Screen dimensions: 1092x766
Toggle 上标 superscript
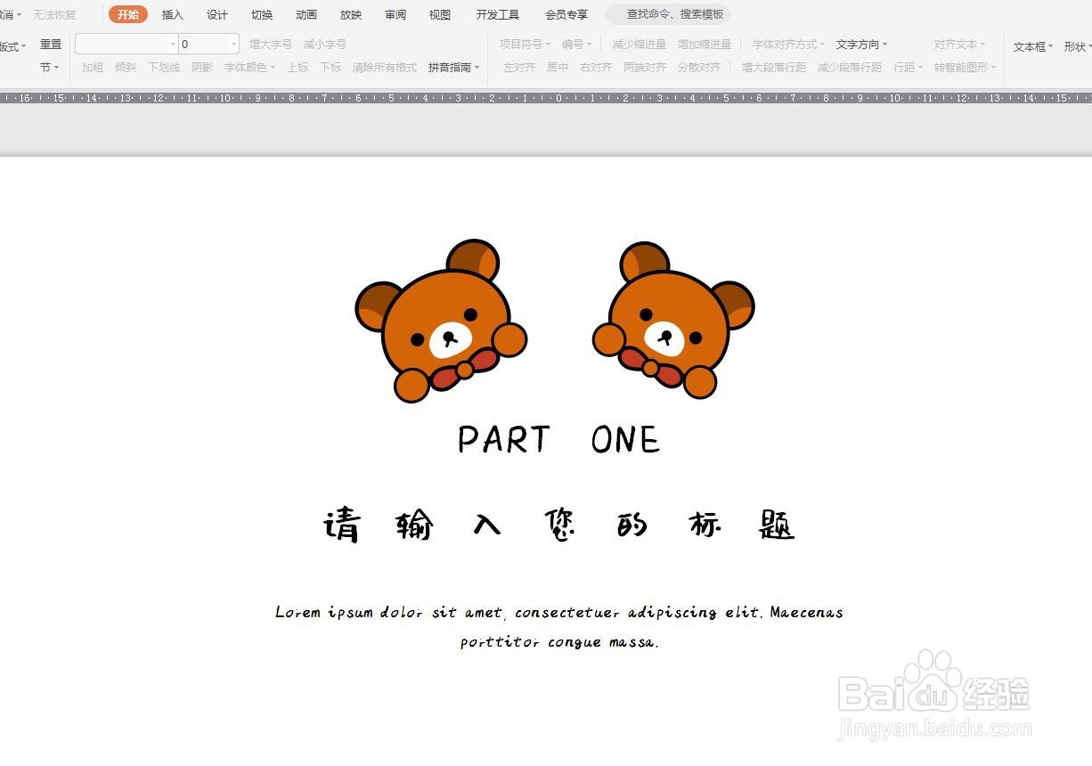(297, 68)
